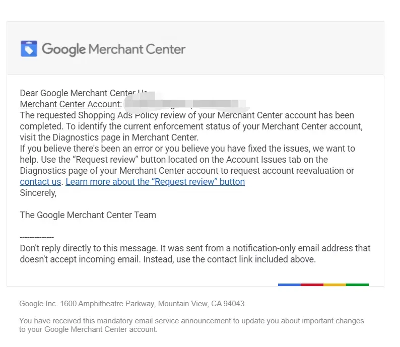
Task: Click The Google Merchant Center Team signature
Action: pos(88,215)
